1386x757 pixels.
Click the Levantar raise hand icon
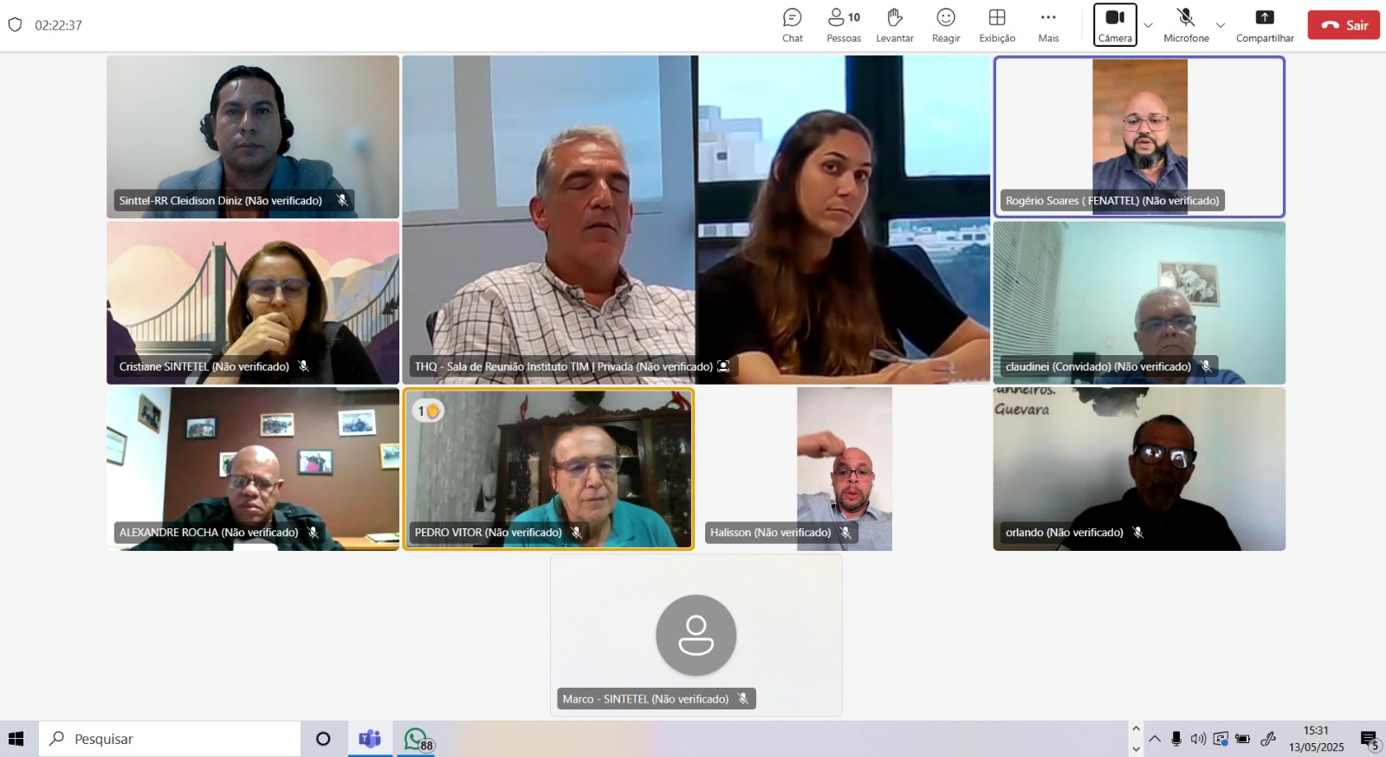894,25
